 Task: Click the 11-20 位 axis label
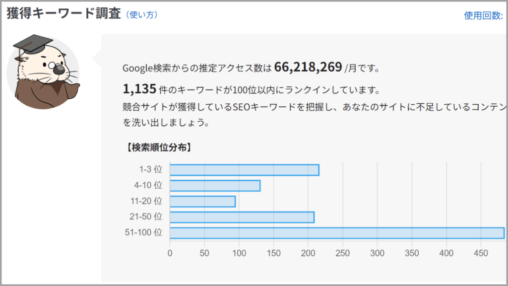pos(147,202)
